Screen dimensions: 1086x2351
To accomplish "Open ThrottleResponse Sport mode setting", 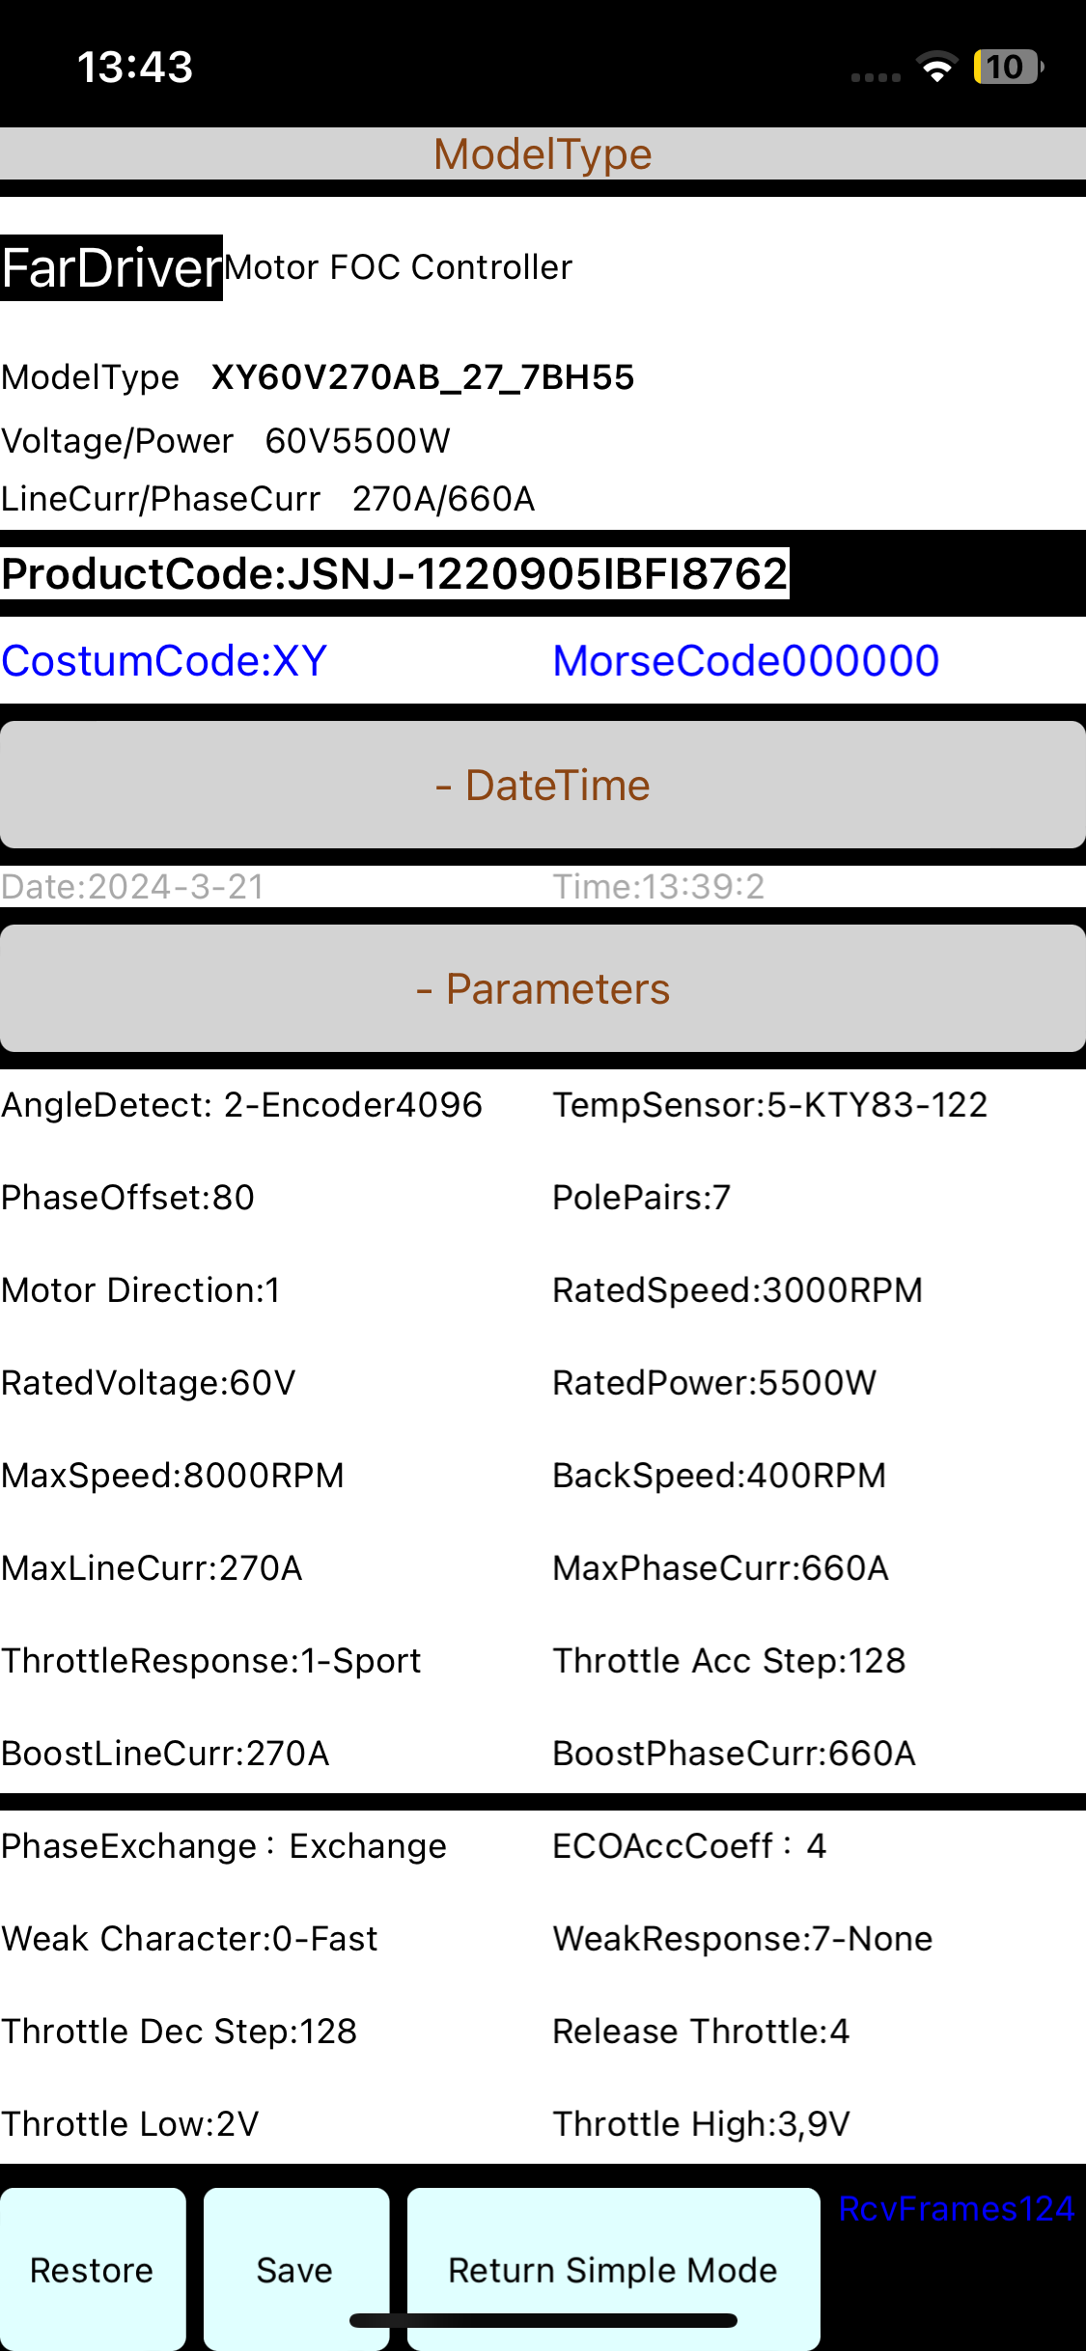I will [210, 1661].
